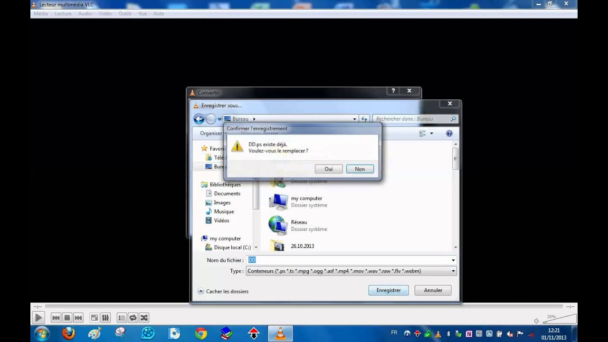Click the VLC play button
This screenshot has height=342, width=608.
coord(38,318)
